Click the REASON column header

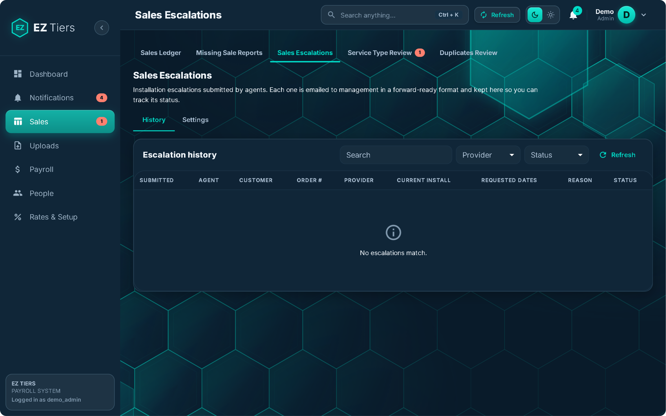coord(580,180)
